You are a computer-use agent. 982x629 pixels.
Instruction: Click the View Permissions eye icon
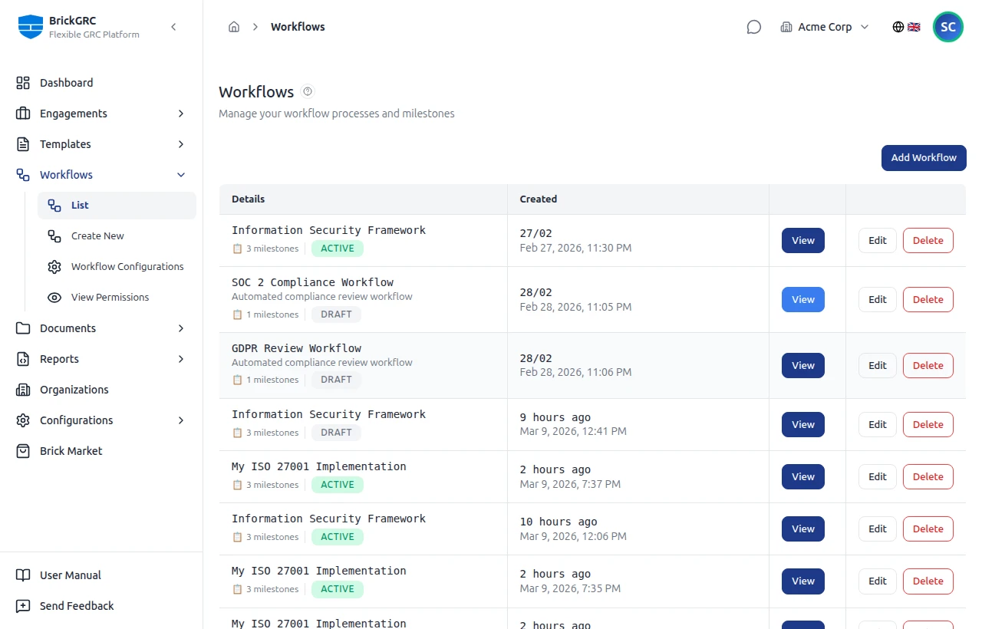coord(54,297)
